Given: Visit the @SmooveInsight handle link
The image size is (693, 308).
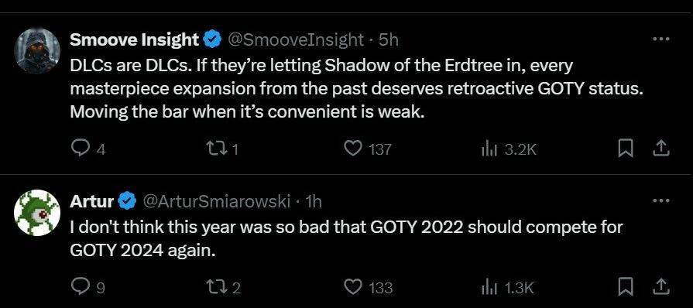Looking at the screenshot, I should tap(295, 40).
